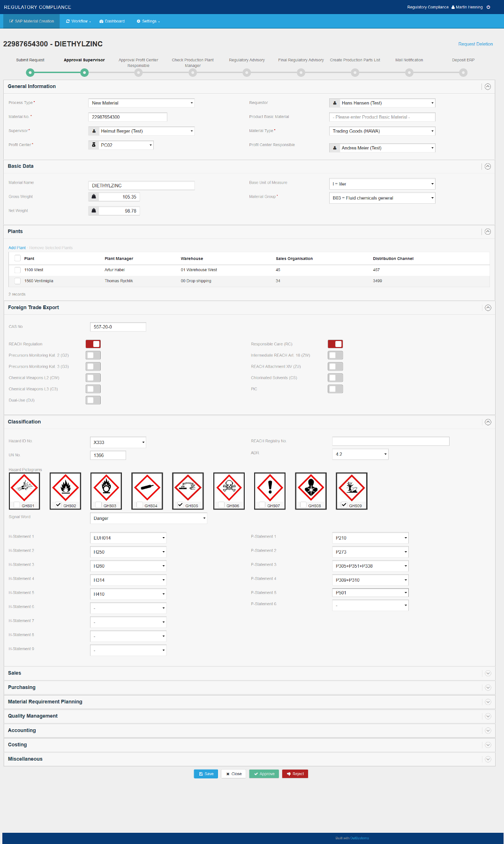Click the Deposit ERP step circle
Viewport: 504px width, 844px height.
(x=464, y=73)
